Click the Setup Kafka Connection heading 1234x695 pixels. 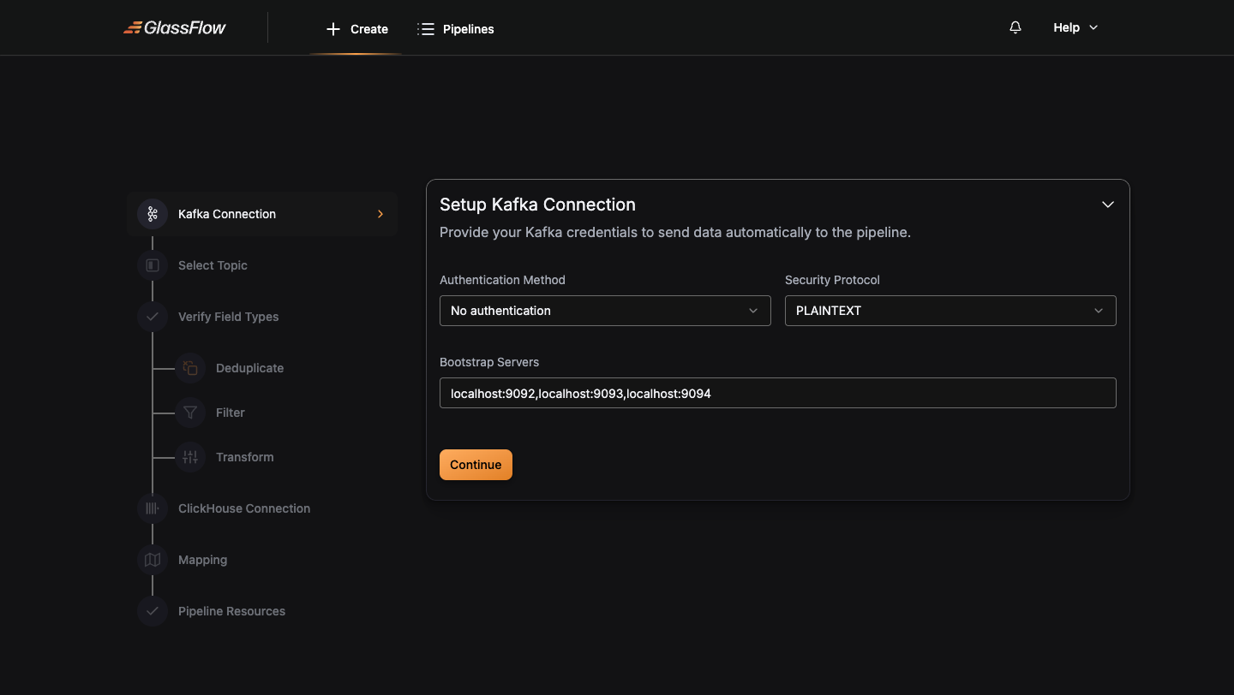[x=537, y=205]
